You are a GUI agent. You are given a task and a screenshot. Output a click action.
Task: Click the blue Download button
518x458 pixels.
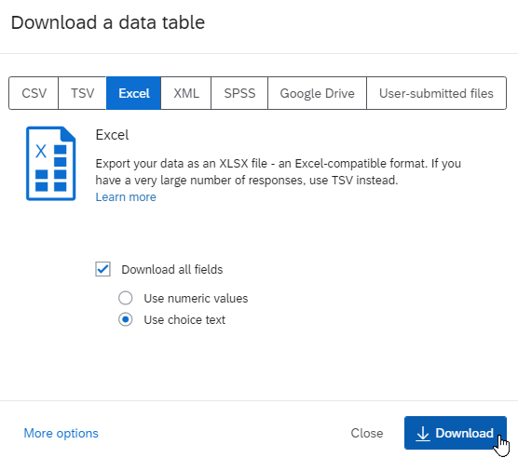pyautogui.click(x=456, y=433)
